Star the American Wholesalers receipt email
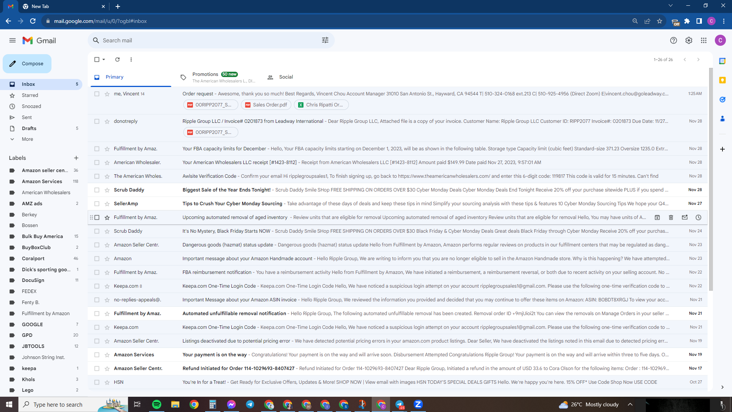The height and width of the screenshot is (412, 732). click(107, 163)
